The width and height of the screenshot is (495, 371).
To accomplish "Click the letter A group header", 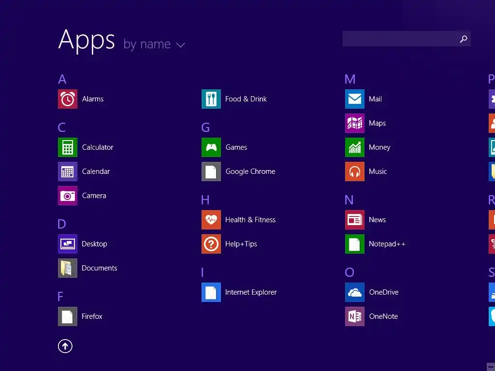I will [62, 79].
